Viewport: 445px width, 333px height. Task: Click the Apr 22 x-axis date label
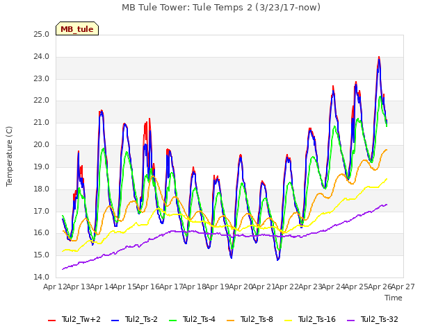coord(287,287)
